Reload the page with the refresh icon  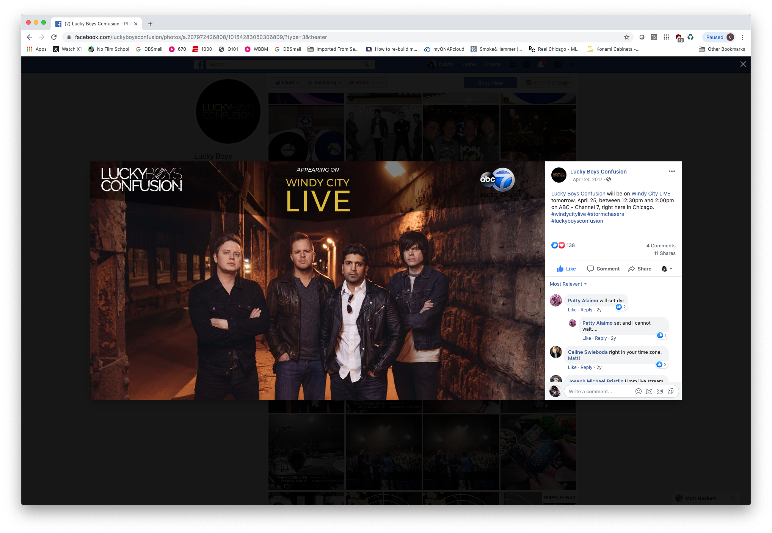[x=54, y=37]
